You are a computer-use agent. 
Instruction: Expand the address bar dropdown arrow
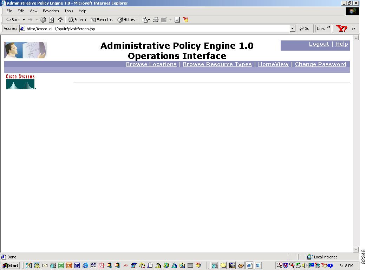point(293,29)
